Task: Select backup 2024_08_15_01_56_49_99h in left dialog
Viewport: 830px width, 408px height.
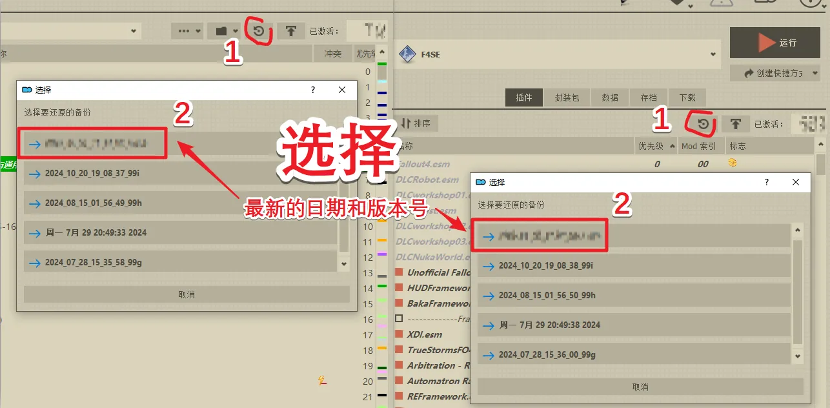Action: tap(180, 203)
